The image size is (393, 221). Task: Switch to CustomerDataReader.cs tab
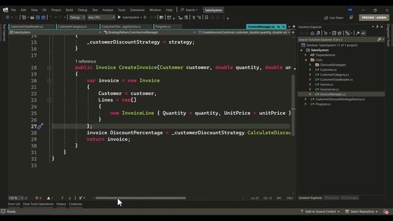tap(32, 26)
